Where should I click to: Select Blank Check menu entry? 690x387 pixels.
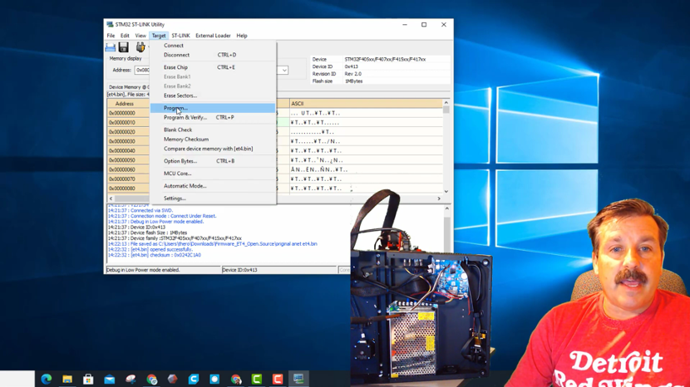[x=213, y=130]
